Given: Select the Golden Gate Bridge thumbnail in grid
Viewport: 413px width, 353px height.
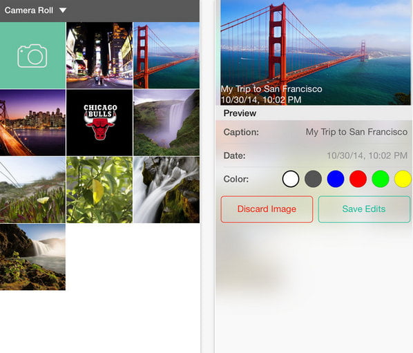Looking at the screenshot, I should coord(166,55).
